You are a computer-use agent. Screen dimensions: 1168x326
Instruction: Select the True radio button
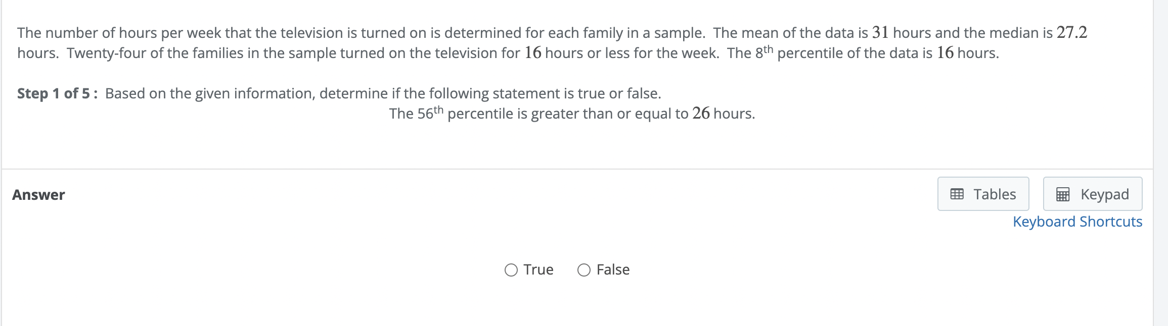[x=511, y=270]
